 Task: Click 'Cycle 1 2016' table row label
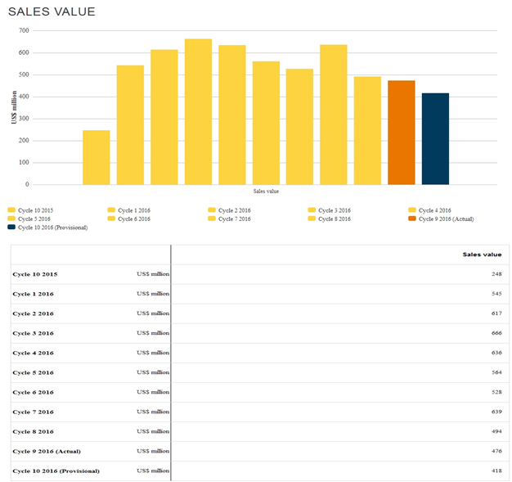point(33,294)
